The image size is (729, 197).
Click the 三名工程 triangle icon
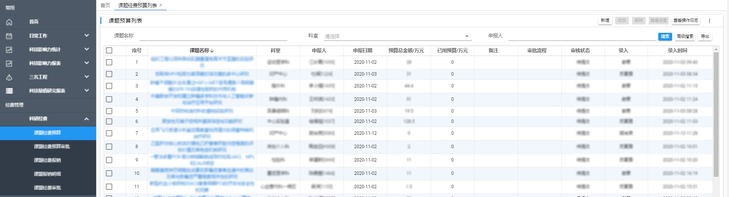(x=9, y=77)
